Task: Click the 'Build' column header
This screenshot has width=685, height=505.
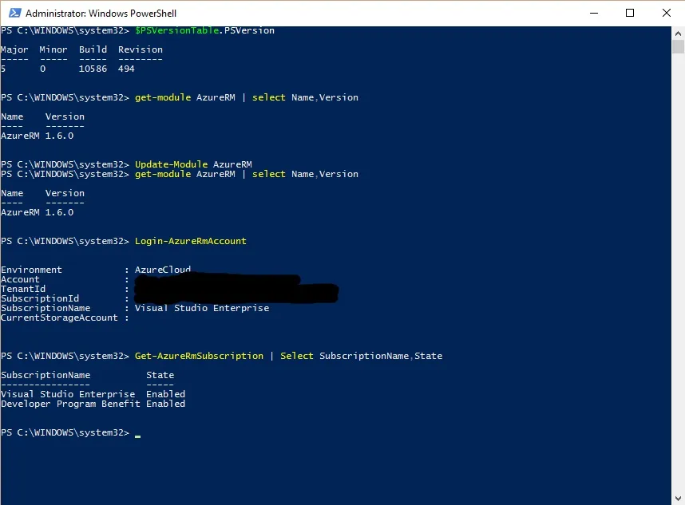Action: pos(93,49)
